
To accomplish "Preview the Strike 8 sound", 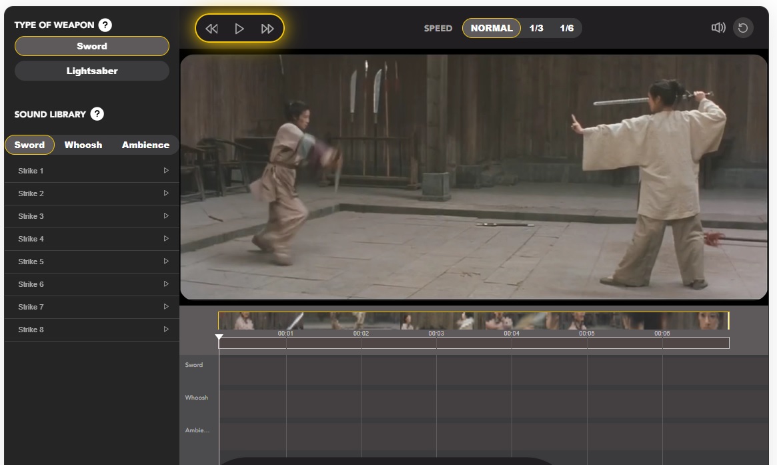I will pyautogui.click(x=165, y=329).
